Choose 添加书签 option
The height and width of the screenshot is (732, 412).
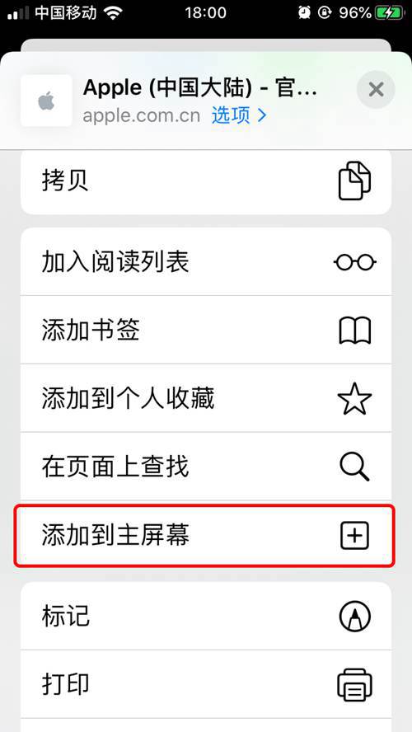pyautogui.click(x=206, y=331)
